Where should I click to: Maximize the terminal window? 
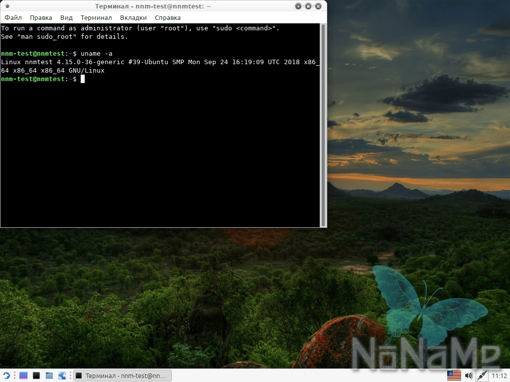pyautogui.click(x=308, y=6)
